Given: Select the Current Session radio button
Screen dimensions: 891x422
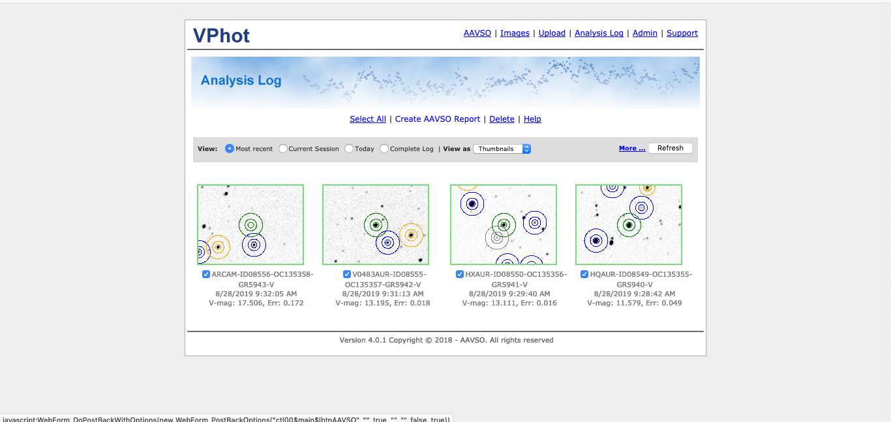Looking at the screenshot, I should [x=283, y=148].
